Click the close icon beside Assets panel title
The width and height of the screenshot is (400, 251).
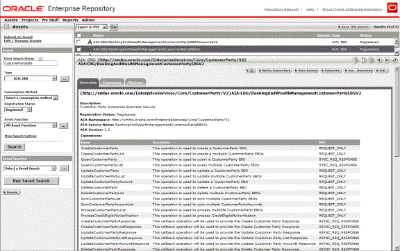click(7, 26)
